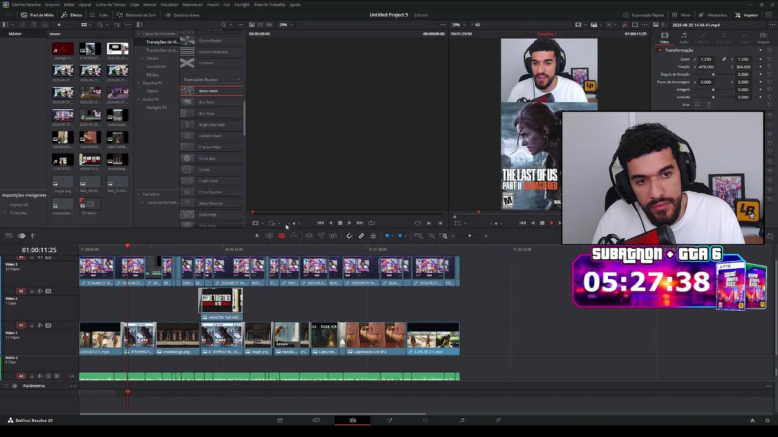Adjust the timeline zoom slider

(x=469, y=235)
